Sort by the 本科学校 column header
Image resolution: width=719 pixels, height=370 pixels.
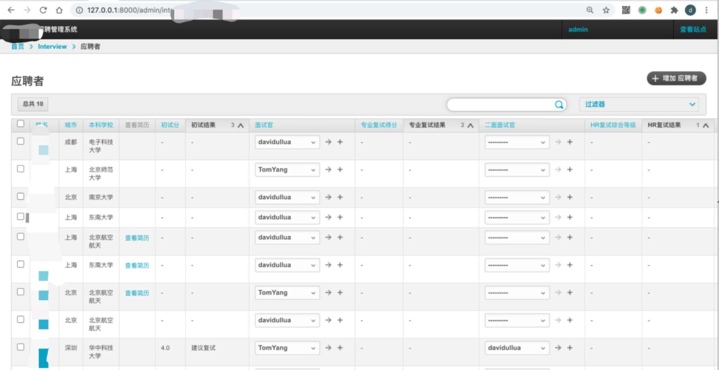pos(101,125)
